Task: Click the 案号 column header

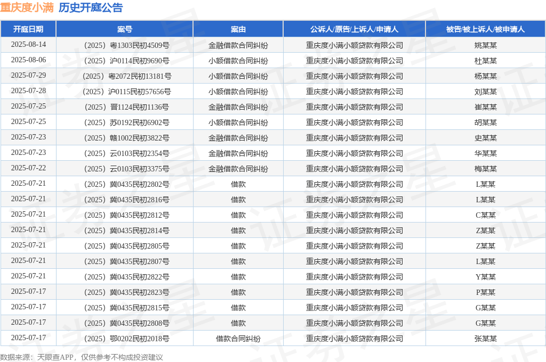Action: click(125, 29)
